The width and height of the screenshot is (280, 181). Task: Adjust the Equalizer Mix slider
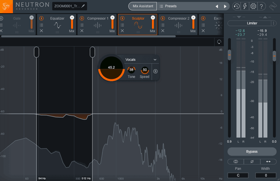tap(72, 22)
